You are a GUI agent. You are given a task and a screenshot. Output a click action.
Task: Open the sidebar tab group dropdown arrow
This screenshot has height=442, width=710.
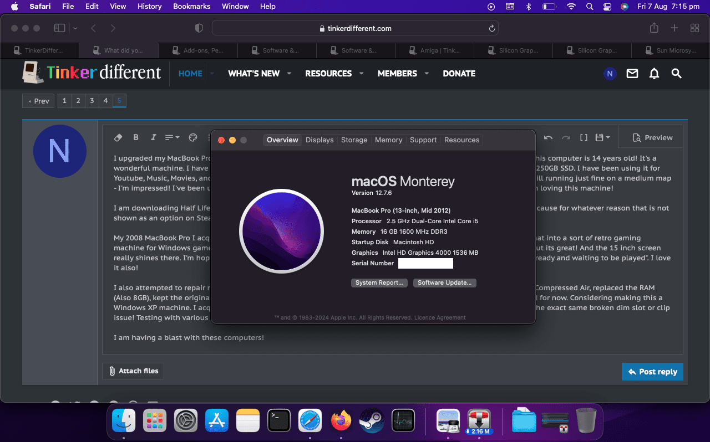[x=75, y=28]
